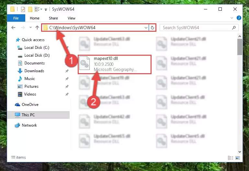Viewport: 249px width, 171px height.
Task: Click the folder icon in the title bar
Action: pyautogui.click(x=13, y=9)
